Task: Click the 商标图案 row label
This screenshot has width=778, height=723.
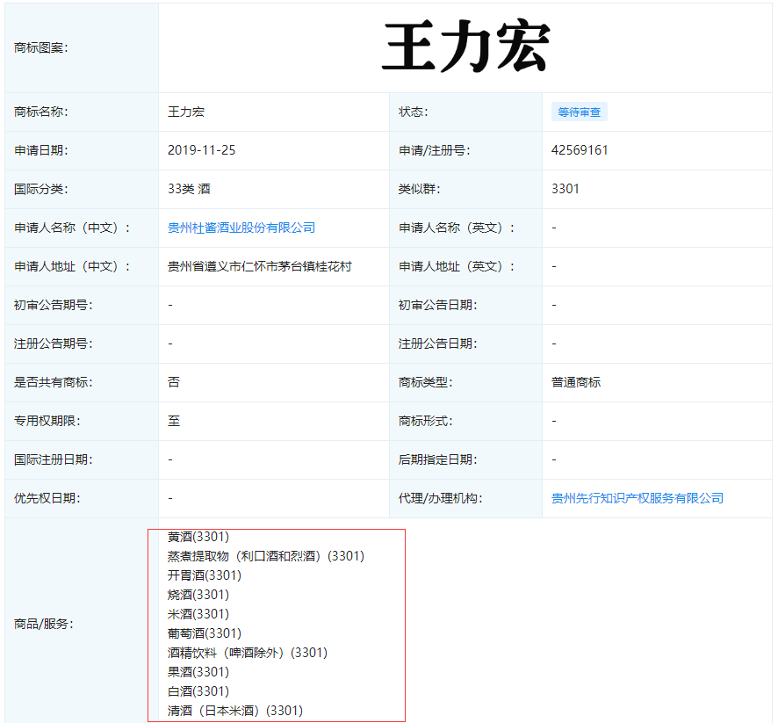Action: [41, 47]
